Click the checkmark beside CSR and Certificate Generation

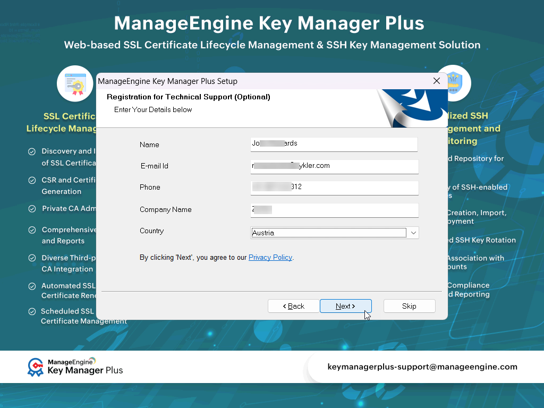pyautogui.click(x=32, y=181)
